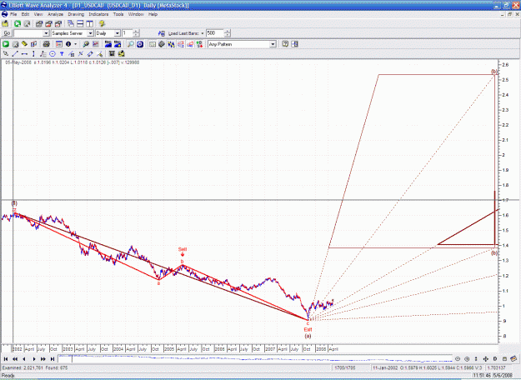Click the help question mark icon
521x380 pixels.
tap(285, 44)
